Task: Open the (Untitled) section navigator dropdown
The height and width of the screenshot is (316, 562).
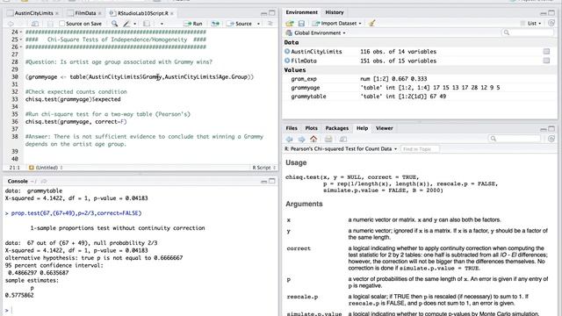Action: click(46, 168)
